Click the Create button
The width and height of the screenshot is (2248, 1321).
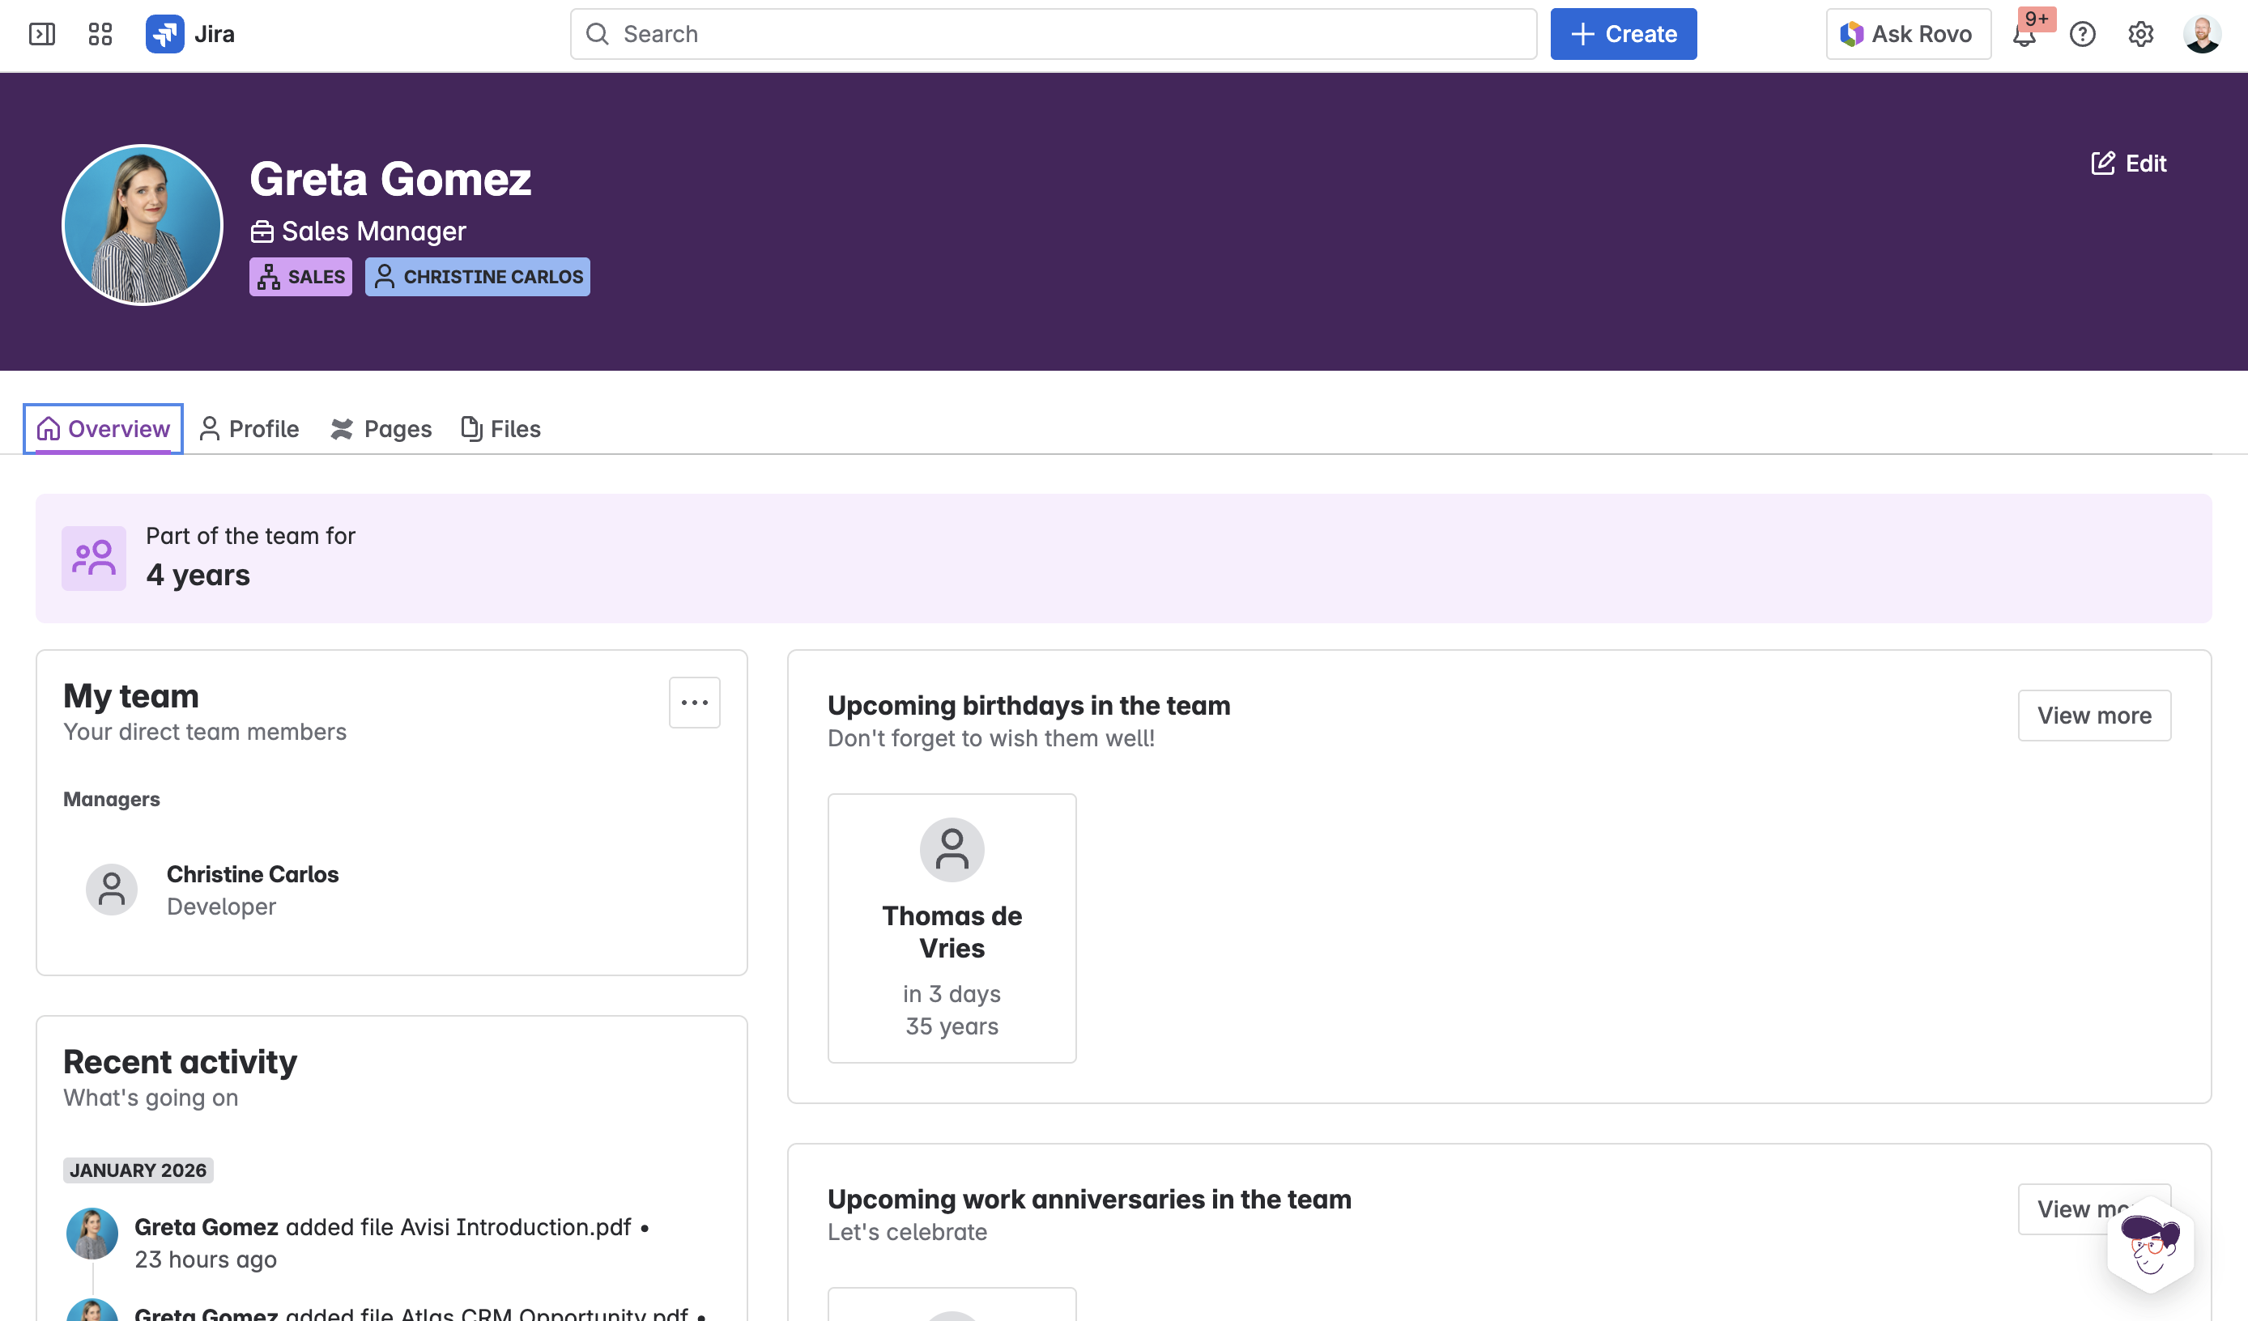(1623, 34)
